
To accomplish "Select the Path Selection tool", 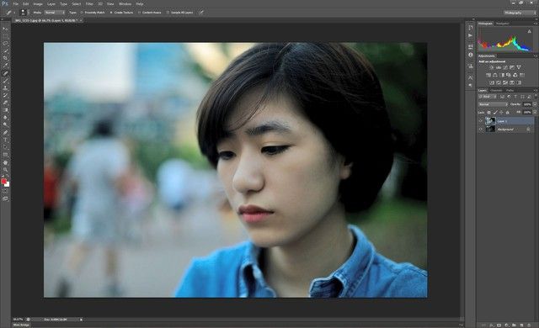I will 5,147.
